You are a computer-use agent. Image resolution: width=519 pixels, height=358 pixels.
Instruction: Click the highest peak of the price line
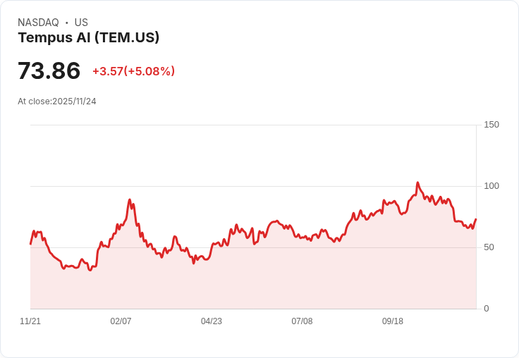click(x=417, y=183)
